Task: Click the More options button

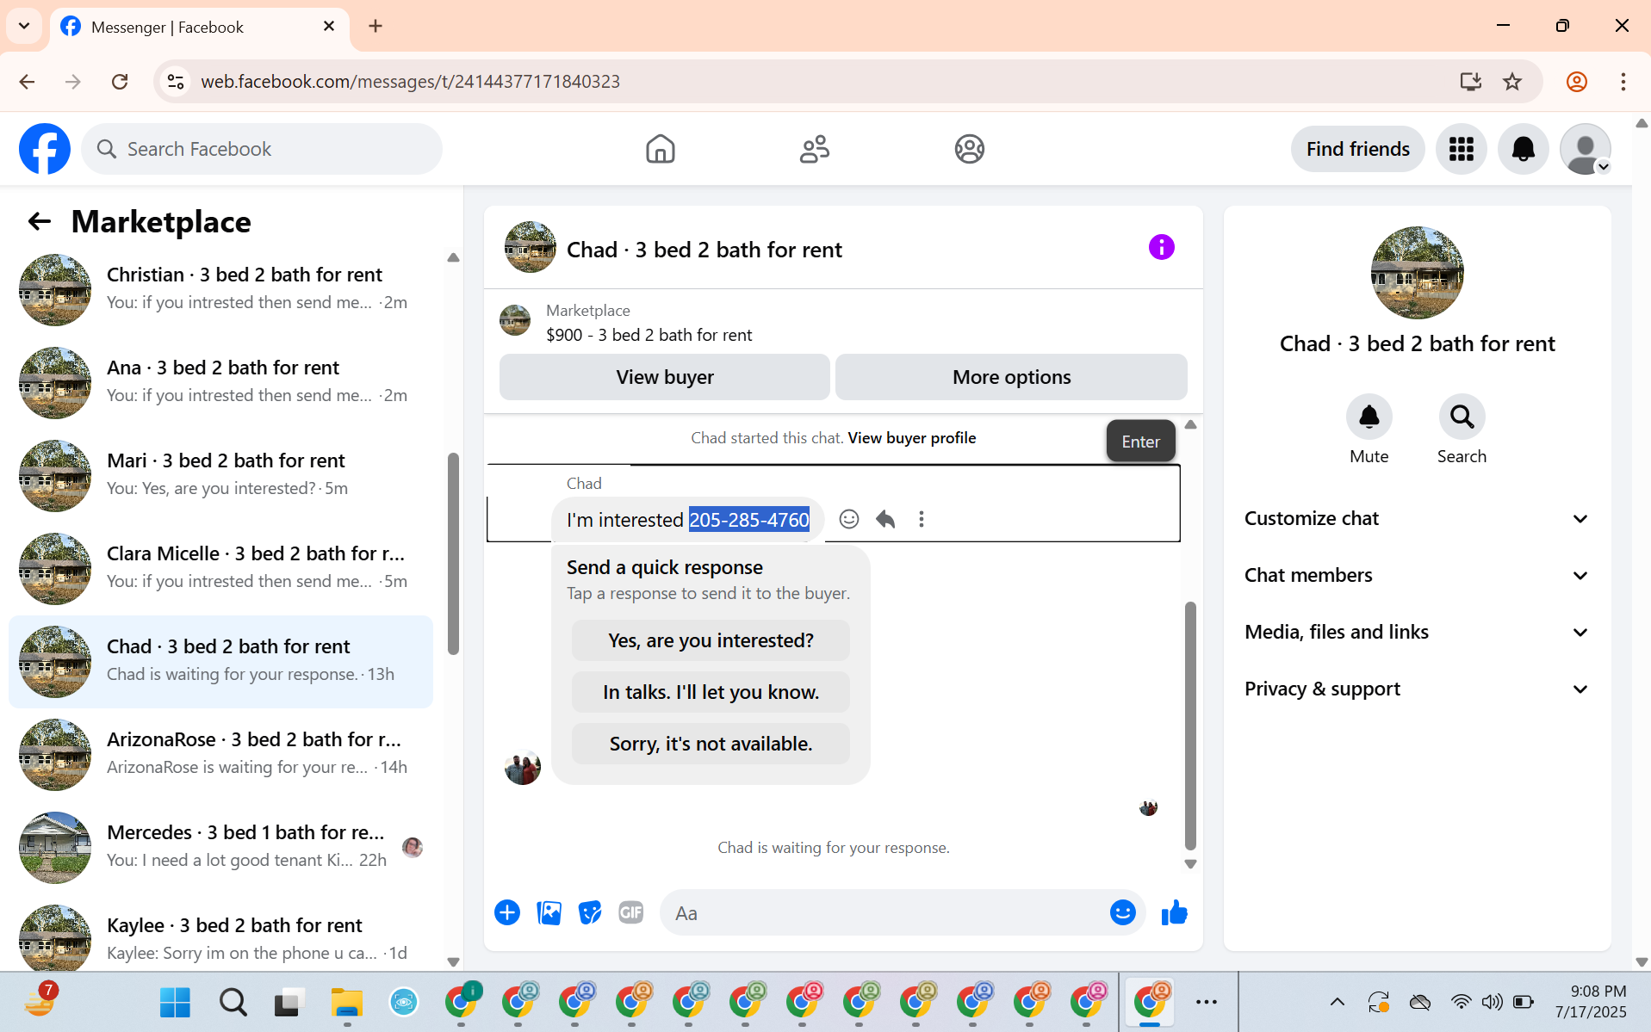Action: pos(1012,377)
